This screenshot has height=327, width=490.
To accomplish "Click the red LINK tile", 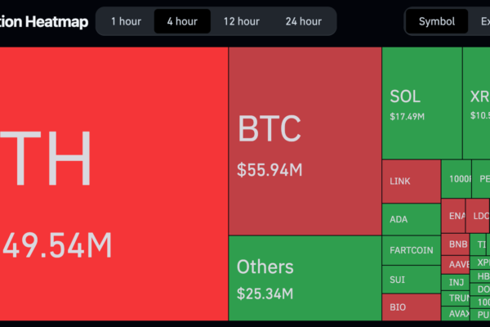I will [411, 181].
